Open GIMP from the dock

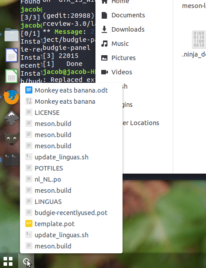pos(12,138)
